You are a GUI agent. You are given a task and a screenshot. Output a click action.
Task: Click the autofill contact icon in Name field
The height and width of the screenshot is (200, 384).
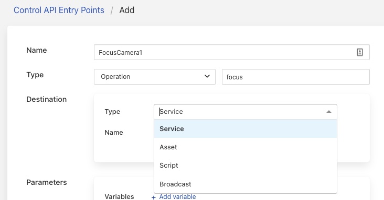(x=359, y=52)
